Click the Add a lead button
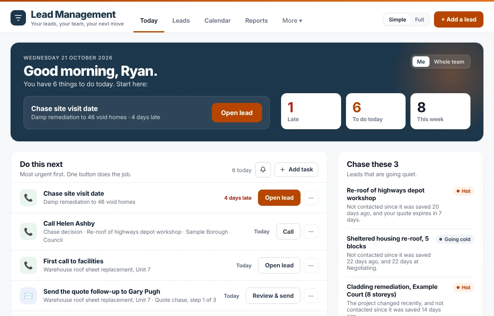Image resolution: width=494 pixels, height=316 pixels. click(459, 19)
